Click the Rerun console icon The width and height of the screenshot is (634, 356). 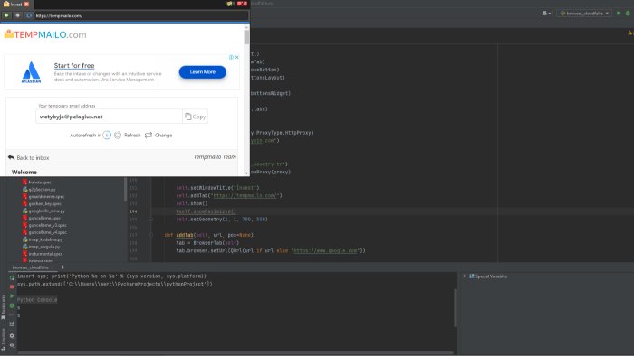pos(12,277)
